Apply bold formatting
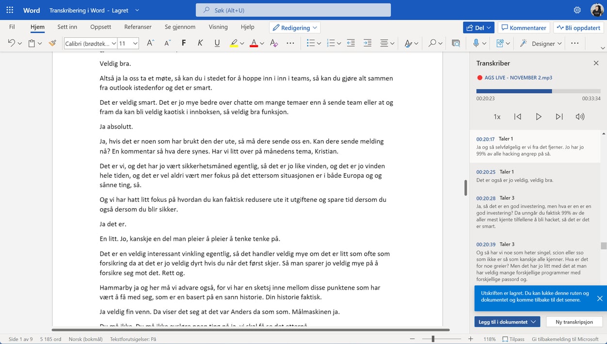 pyautogui.click(x=183, y=43)
